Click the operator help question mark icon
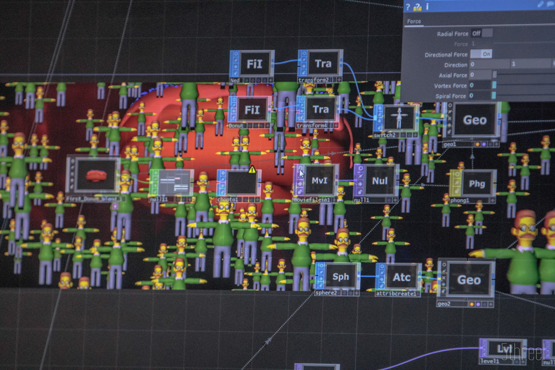Screen dimensions: 555x370 click(x=408, y=7)
